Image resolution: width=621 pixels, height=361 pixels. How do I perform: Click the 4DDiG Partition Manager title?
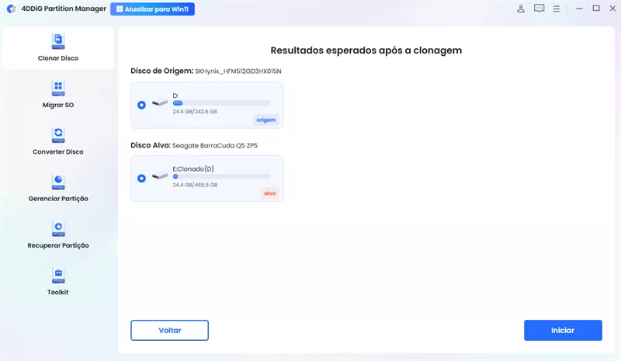[x=64, y=9]
